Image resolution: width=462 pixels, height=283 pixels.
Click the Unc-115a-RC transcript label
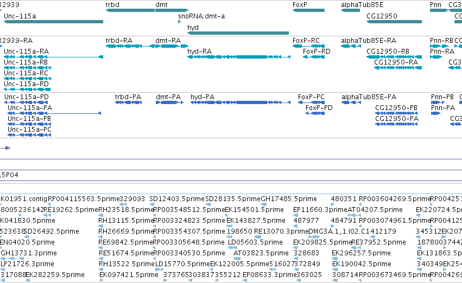[26, 73]
